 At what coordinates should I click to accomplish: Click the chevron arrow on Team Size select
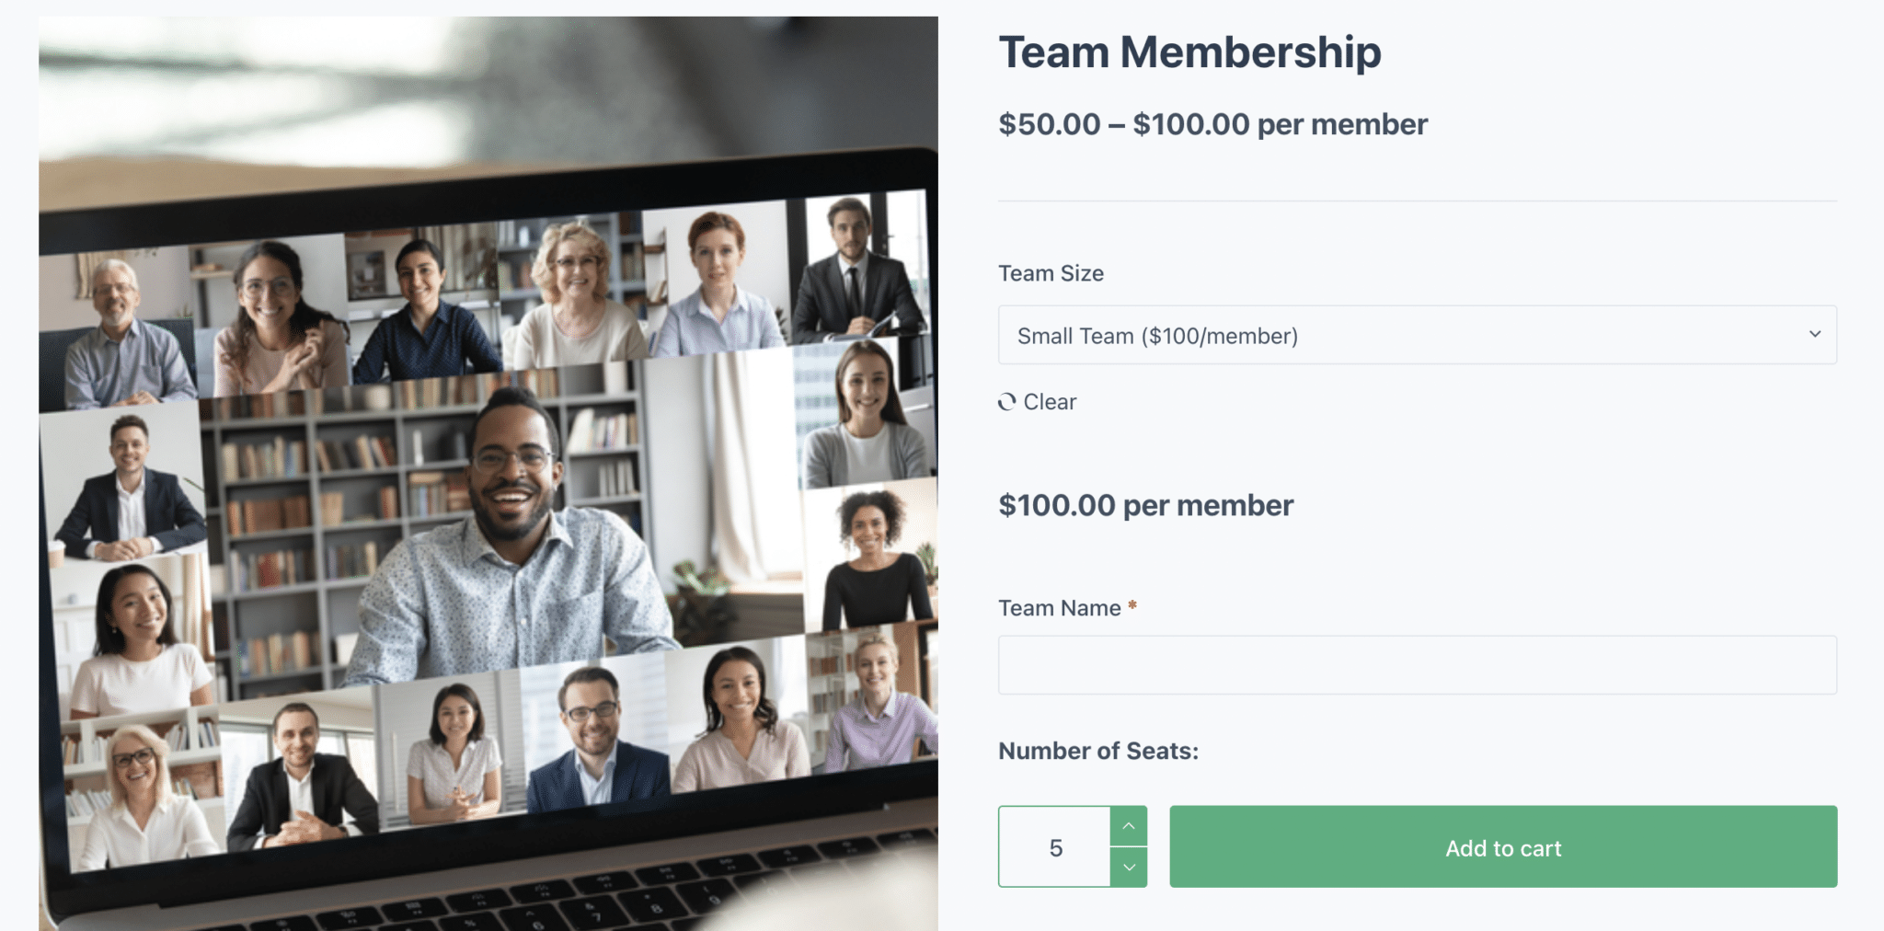pyautogui.click(x=1814, y=334)
